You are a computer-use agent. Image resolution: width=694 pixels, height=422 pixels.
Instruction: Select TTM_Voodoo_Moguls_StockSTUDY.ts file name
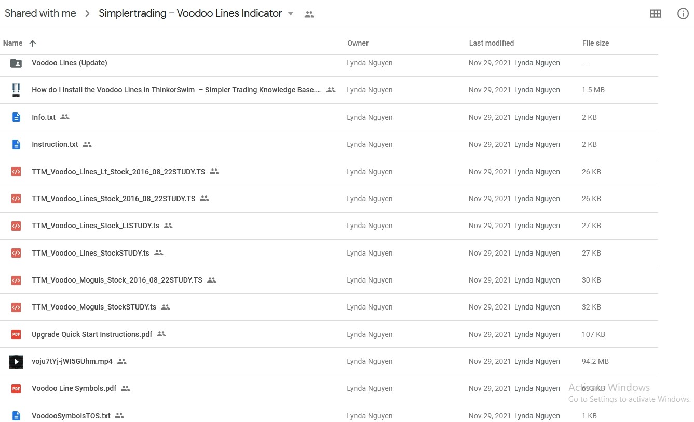pos(94,307)
